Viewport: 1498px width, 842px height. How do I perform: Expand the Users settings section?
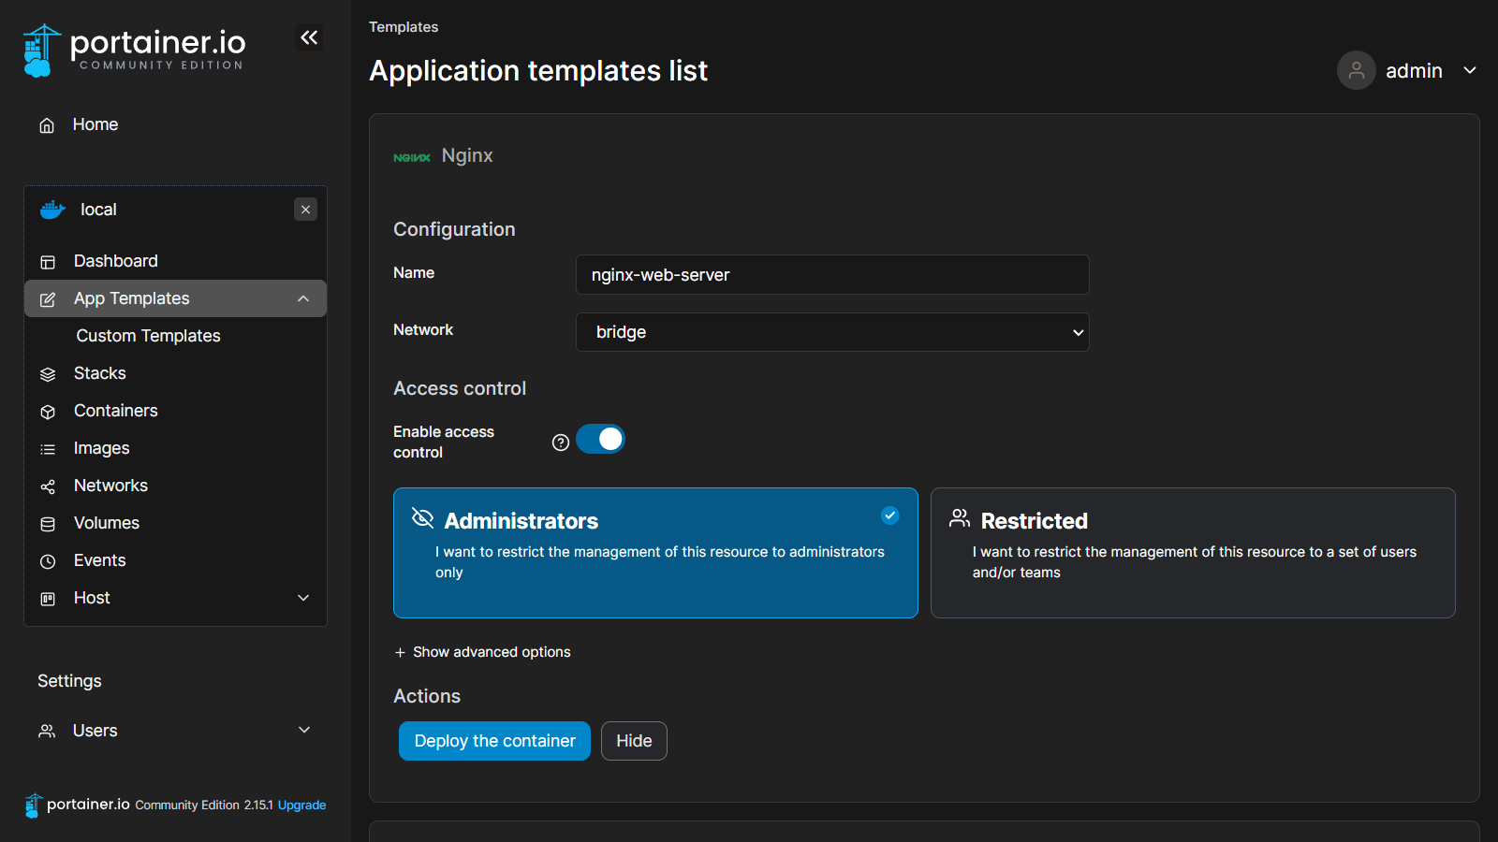pyautogui.click(x=303, y=730)
